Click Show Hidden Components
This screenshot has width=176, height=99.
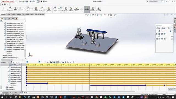click(x=49, y=10)
